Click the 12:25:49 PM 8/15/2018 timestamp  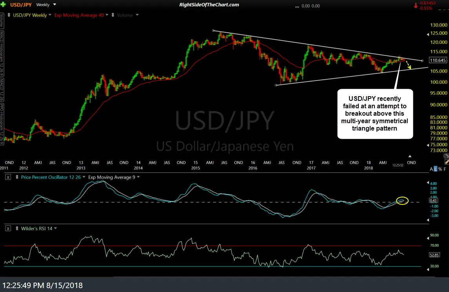42,285
